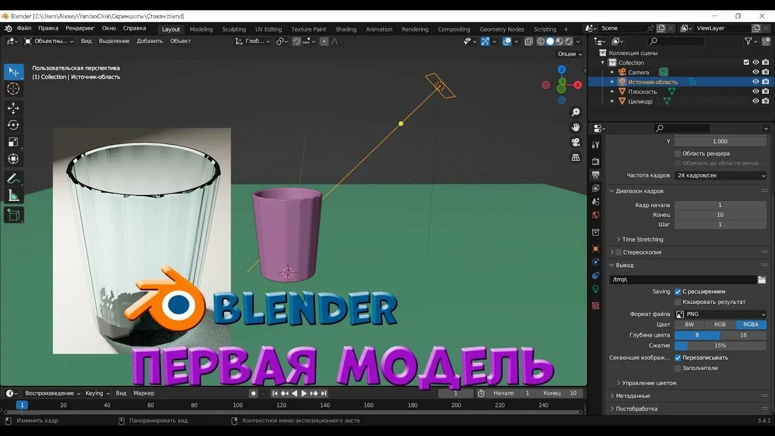Image resolution: width=775 pixels, height=436 pixels.
Task: Click the pan view hand icon
Action: coord(576,127)
